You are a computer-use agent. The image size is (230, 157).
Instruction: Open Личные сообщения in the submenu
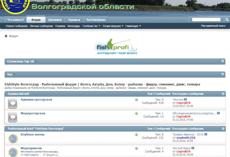point(41,26)
